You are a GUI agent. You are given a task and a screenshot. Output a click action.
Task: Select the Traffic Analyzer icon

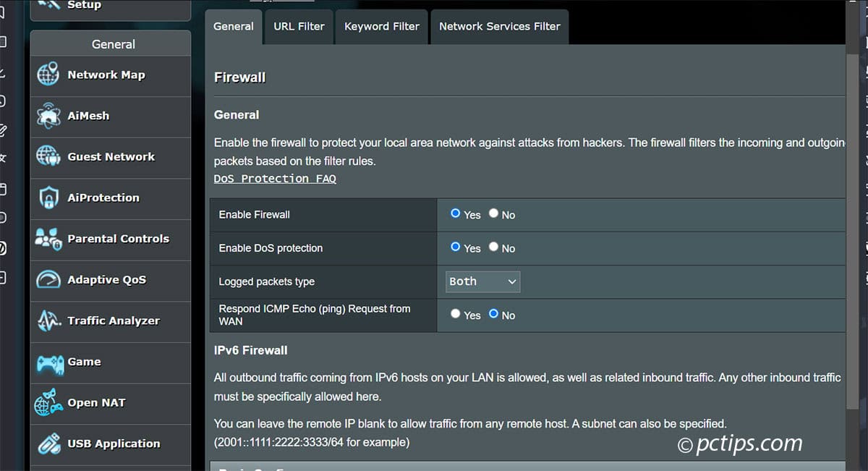coord(49,321)
